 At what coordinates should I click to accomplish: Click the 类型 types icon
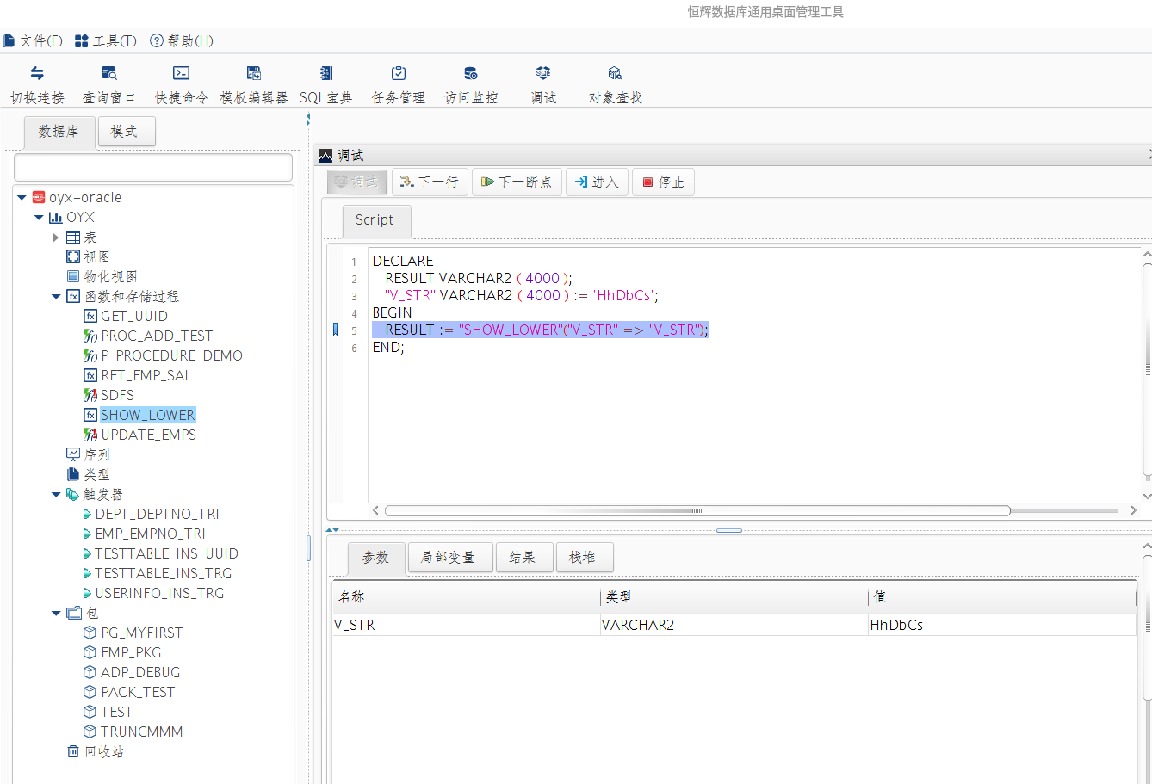coord(73,474)
